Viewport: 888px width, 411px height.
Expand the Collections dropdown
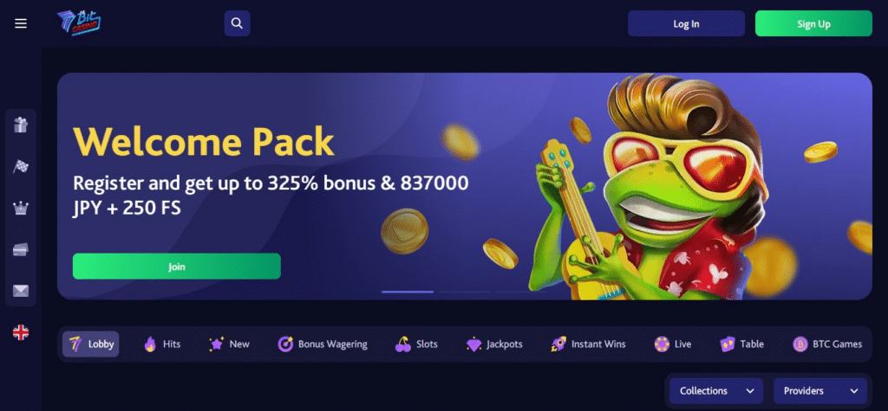tap(715, 390)
